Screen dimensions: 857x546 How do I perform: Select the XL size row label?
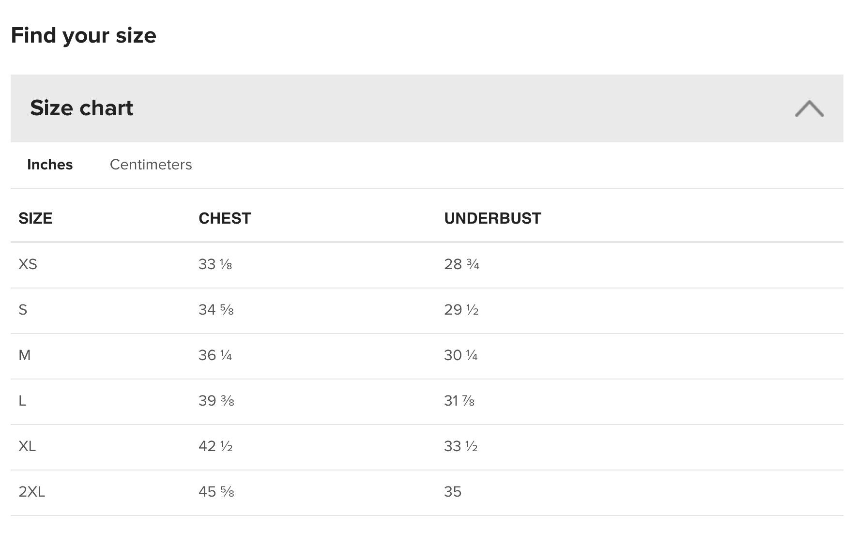(x=27, y=446)
